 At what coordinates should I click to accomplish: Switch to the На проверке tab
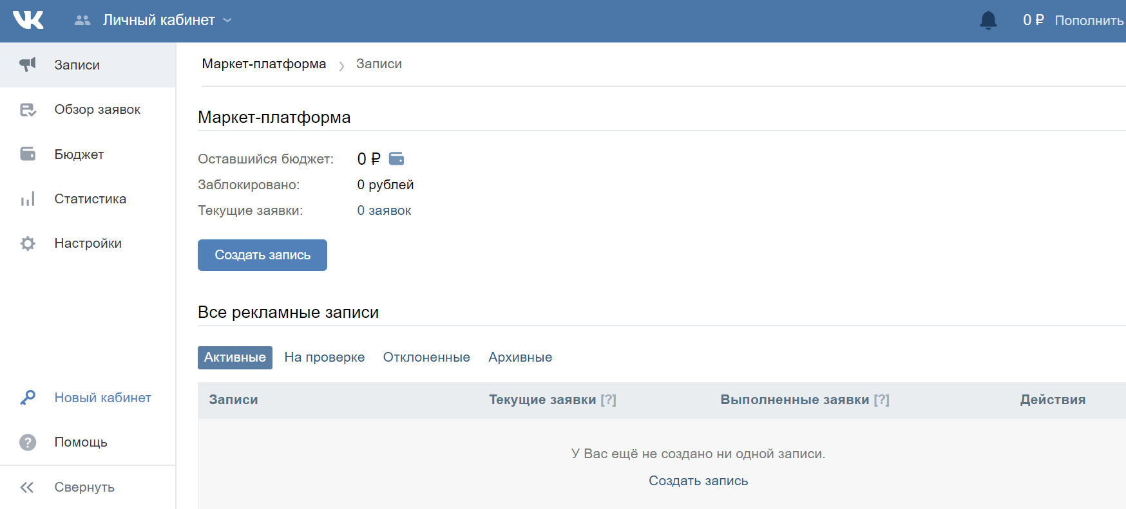pos(325,357)
